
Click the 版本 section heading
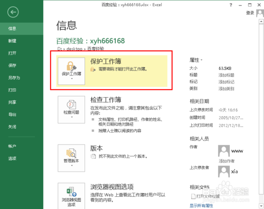[x=97, y=148]
